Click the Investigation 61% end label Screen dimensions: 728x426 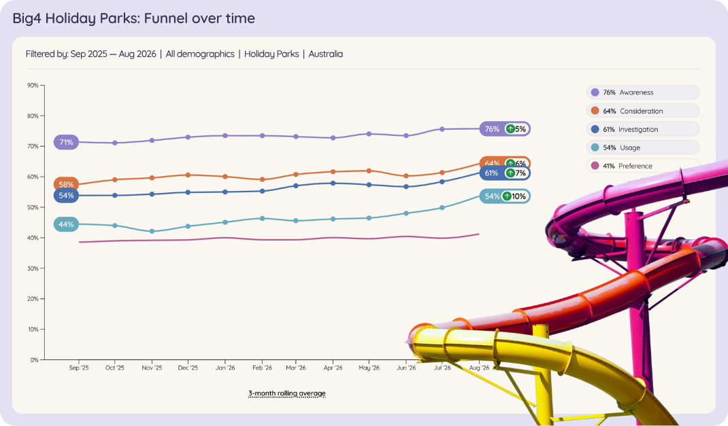pos(505,173)
